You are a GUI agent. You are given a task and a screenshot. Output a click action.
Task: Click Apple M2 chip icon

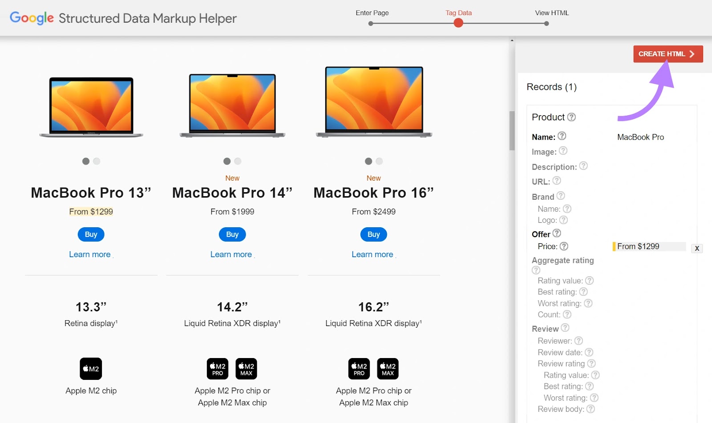coord(91,369)
